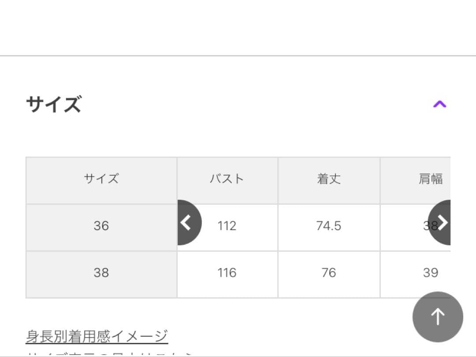Select the サイズ column header
476x357 pixels.
[101, 179]
